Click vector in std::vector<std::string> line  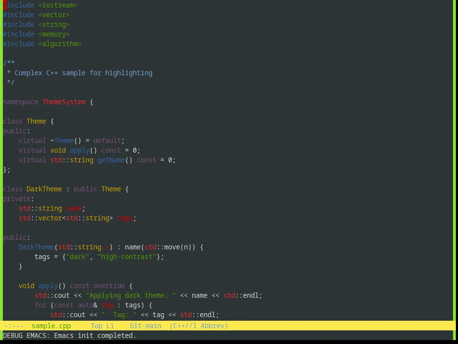50,218
